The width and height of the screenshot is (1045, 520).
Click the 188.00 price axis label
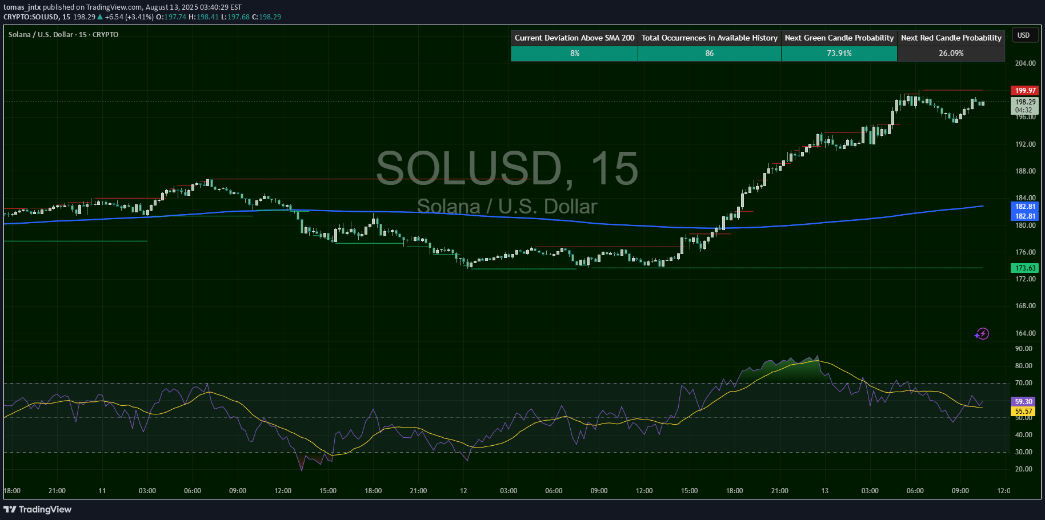point(1025,171)
